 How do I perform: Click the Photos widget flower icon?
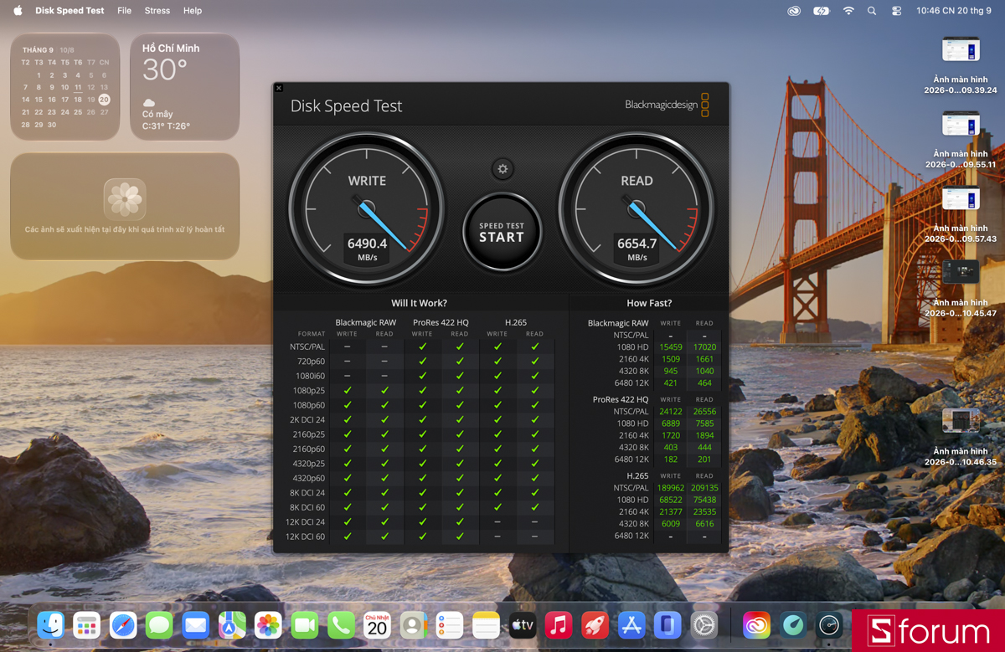(125, 198)
